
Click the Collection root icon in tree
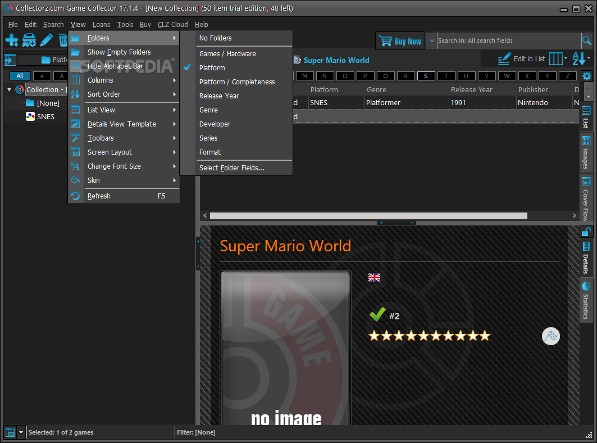20,89
